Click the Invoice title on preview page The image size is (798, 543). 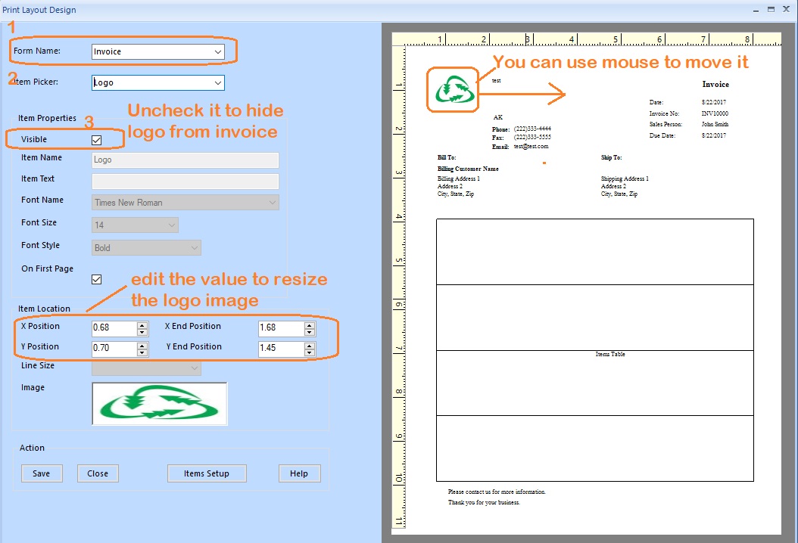[715, 85]
